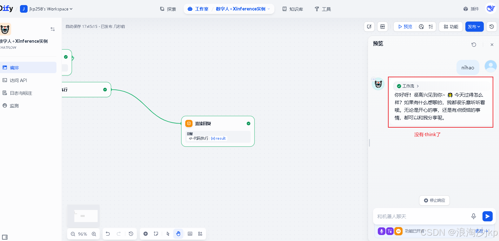Image resolution: width=499 pixels, height=241 pixels.
Task: Activate the microphone voice input
Action: [x=474, y=216]
